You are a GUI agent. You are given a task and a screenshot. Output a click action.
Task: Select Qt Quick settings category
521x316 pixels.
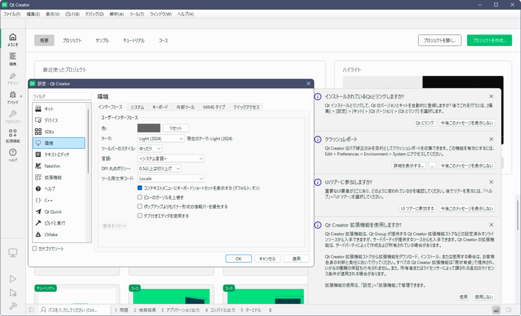coord(59,212)
